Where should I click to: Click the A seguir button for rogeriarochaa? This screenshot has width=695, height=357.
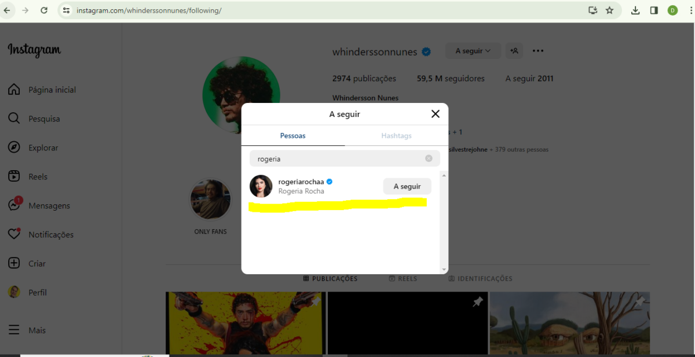coord(407,186)
